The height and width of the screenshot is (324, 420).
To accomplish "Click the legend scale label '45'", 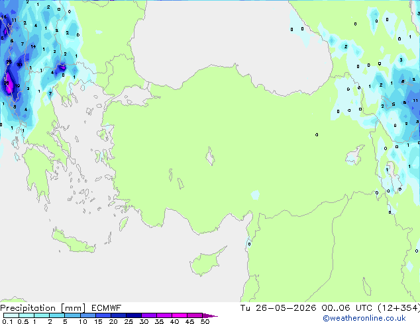I will click(x=189, y=321).
